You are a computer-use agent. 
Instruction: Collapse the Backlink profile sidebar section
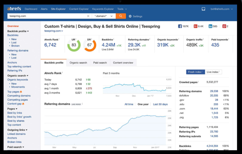coord(18,31)
